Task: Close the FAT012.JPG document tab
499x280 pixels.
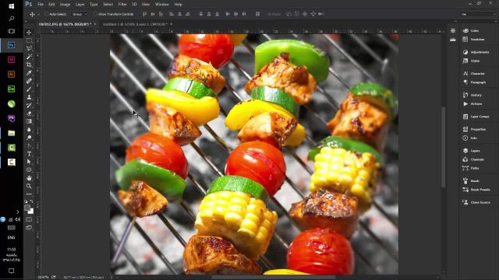Action: [95, 24]
